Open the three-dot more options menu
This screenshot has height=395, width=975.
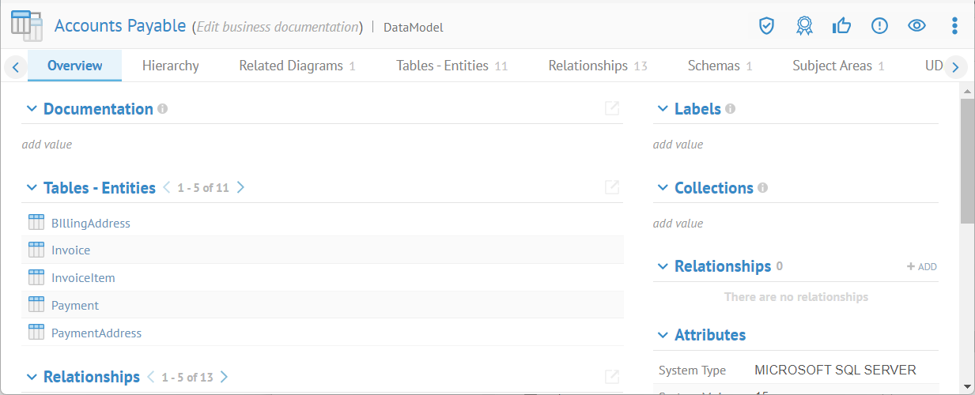pyautogui.click(x=954, y=26)
